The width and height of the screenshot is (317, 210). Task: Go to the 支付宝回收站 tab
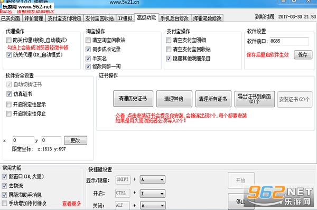point(99,18)
